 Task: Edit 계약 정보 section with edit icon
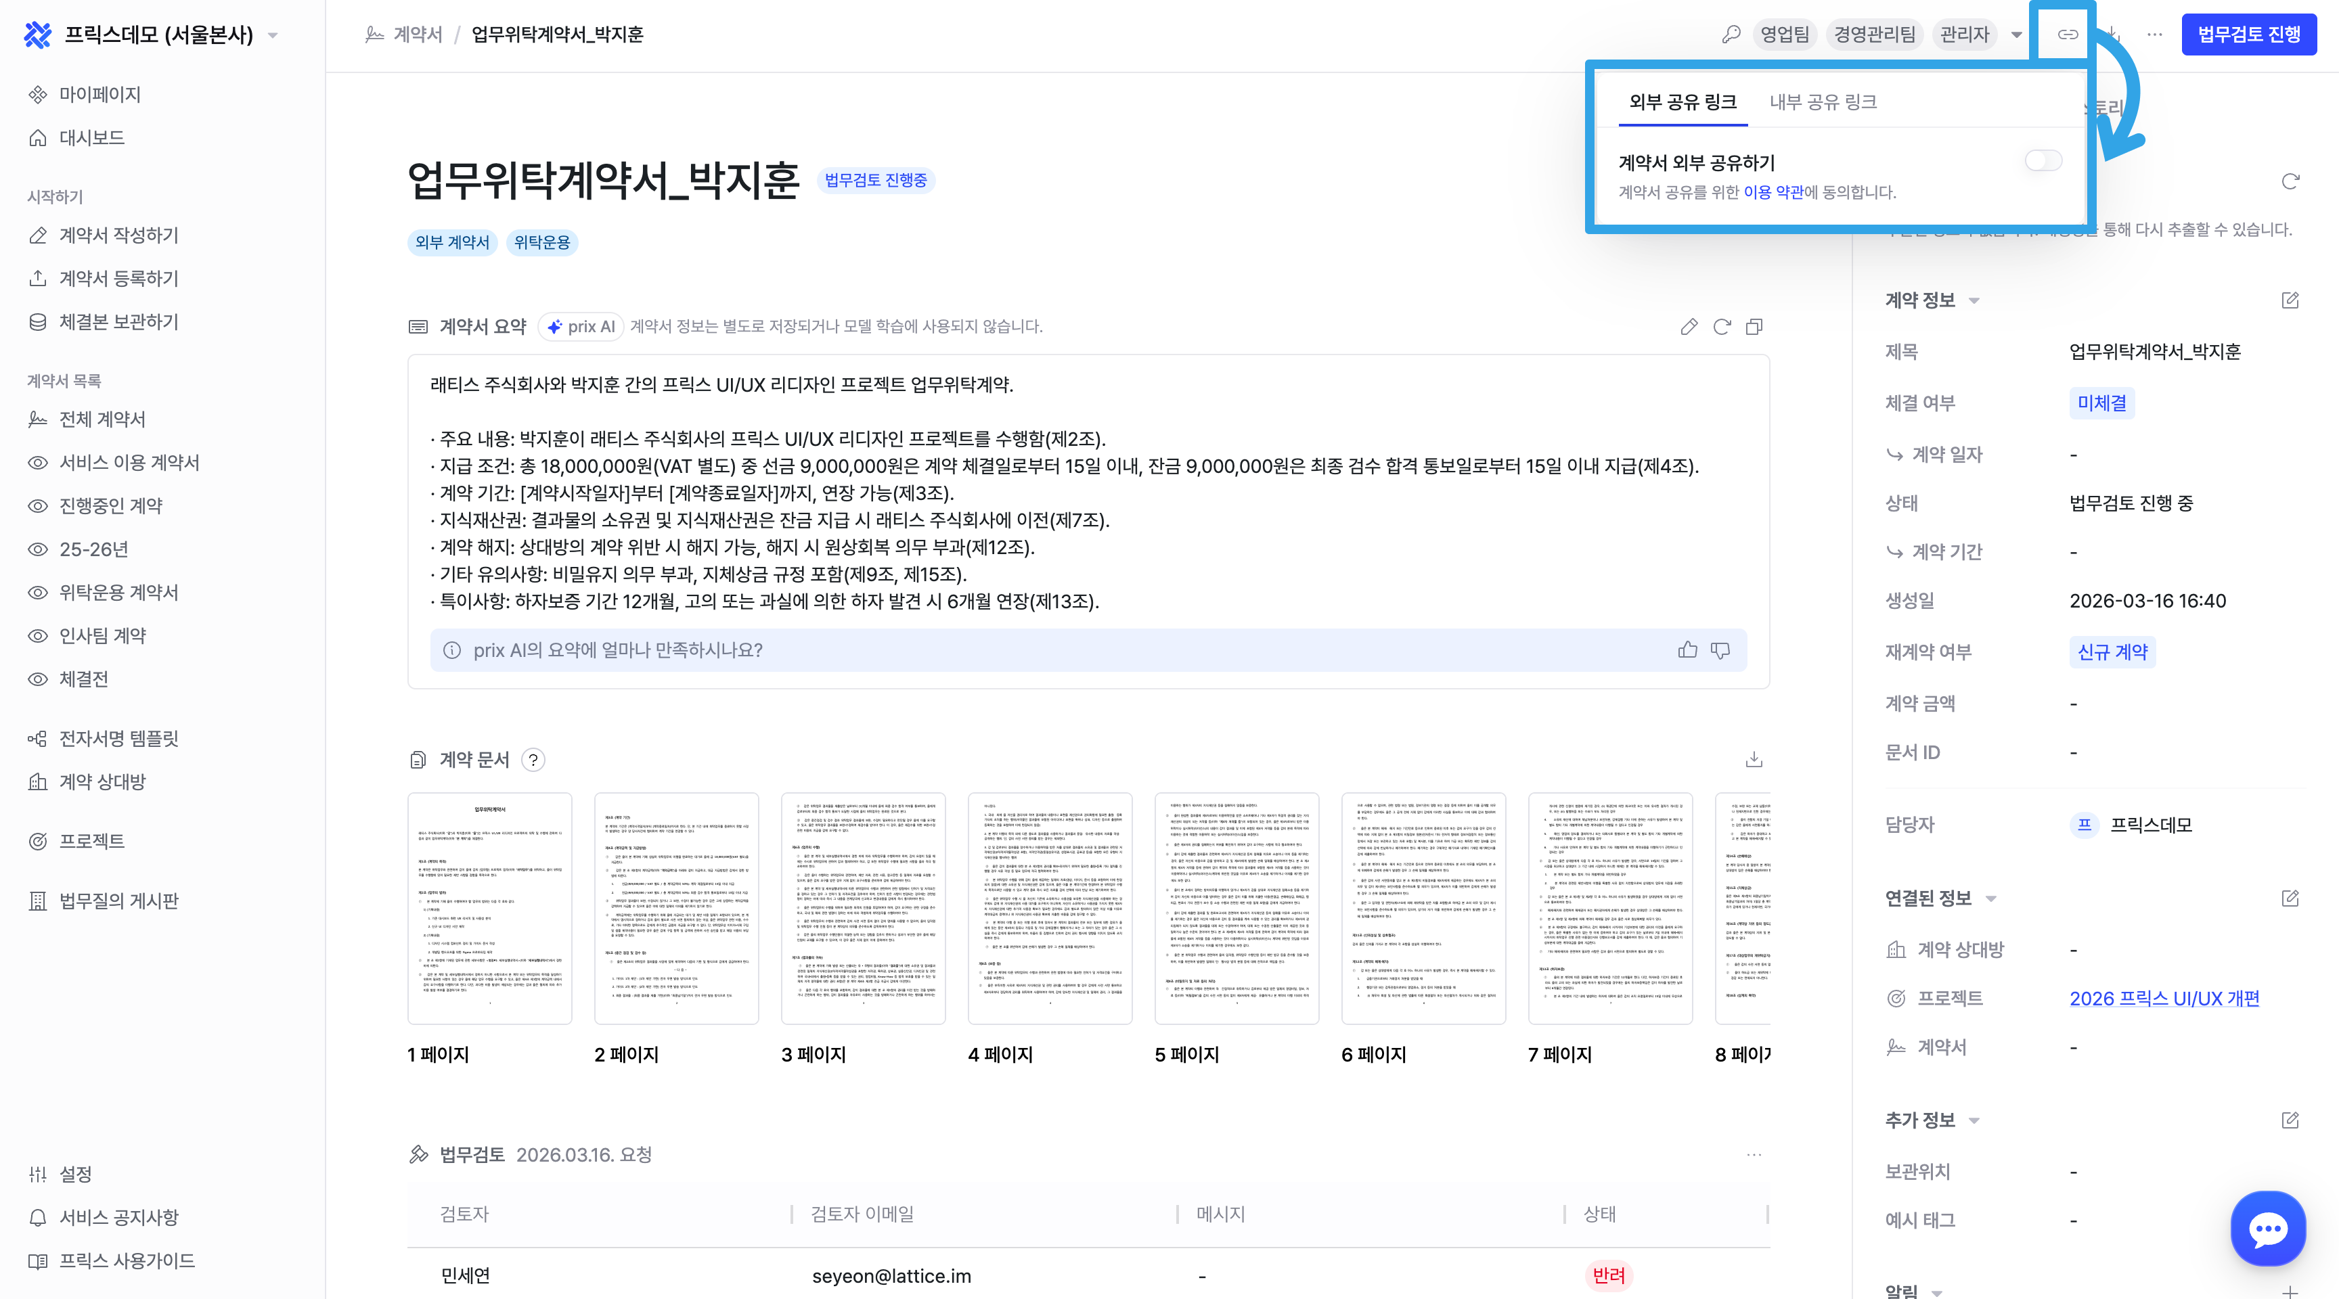tap(2289, 300)
